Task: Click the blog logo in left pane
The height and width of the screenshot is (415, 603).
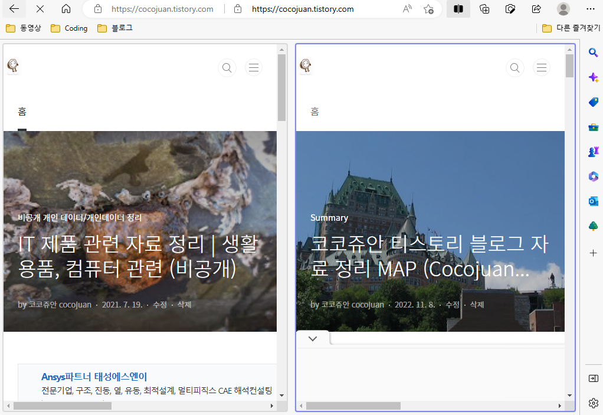Action: coord(13,66)
